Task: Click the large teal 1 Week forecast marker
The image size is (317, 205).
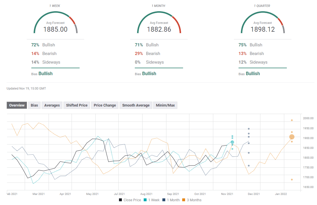Action: (232, 142)
